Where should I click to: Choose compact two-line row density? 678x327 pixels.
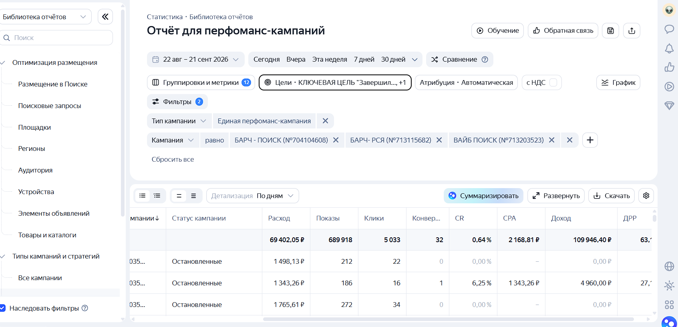pyautogui.click(x=179, y=196)
